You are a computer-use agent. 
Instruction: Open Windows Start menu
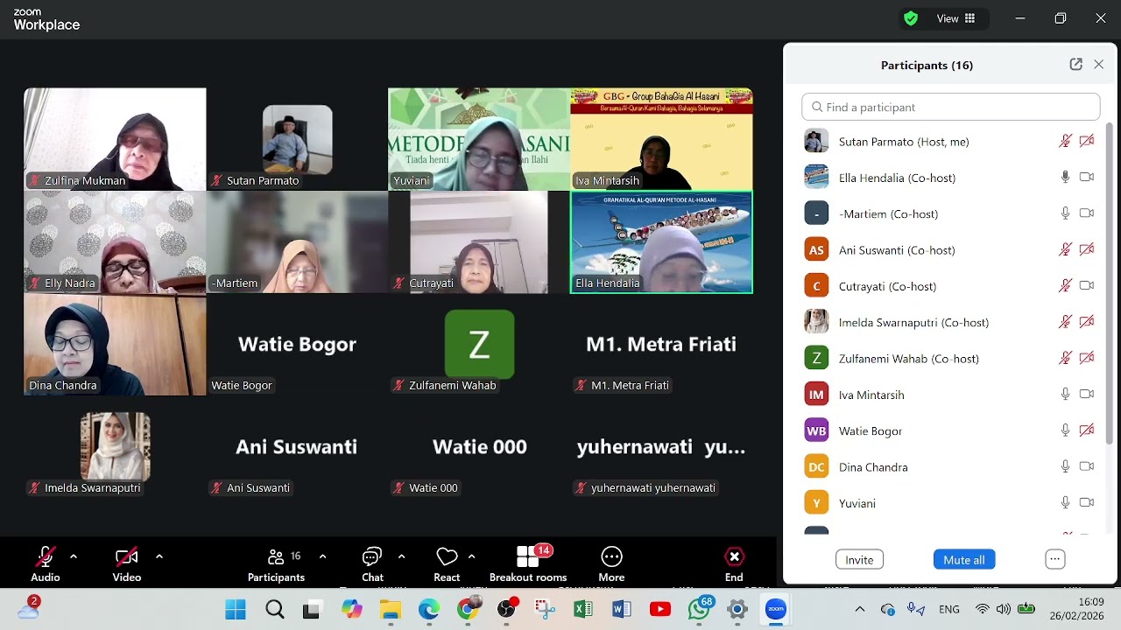[236, 609]
